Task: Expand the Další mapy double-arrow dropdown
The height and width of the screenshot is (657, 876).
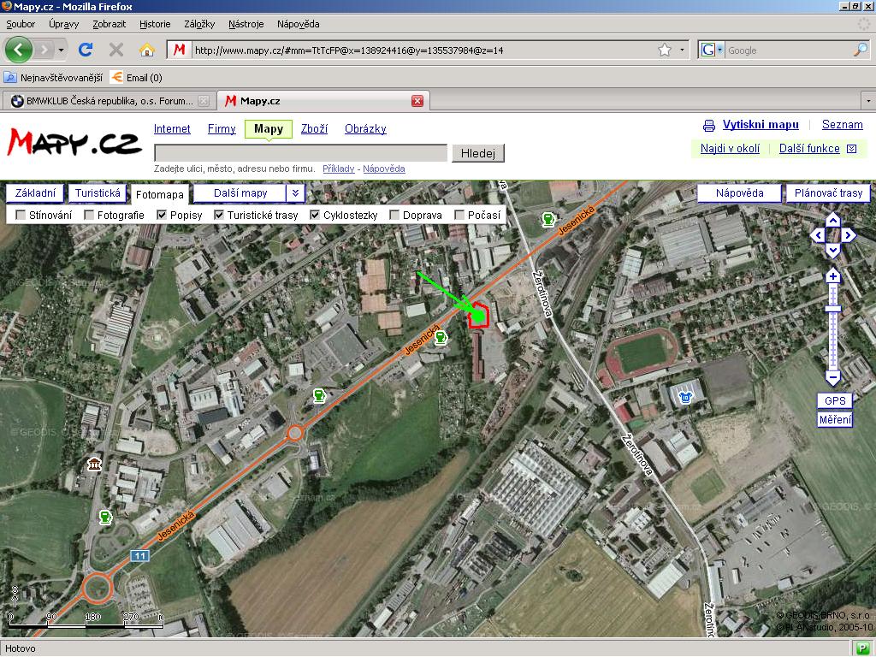Action: tap(295, 193)
